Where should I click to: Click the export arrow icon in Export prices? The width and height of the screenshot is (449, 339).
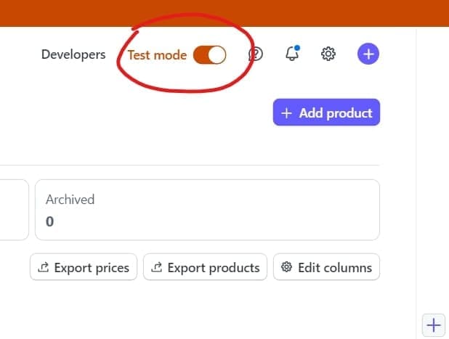point(44,267)
